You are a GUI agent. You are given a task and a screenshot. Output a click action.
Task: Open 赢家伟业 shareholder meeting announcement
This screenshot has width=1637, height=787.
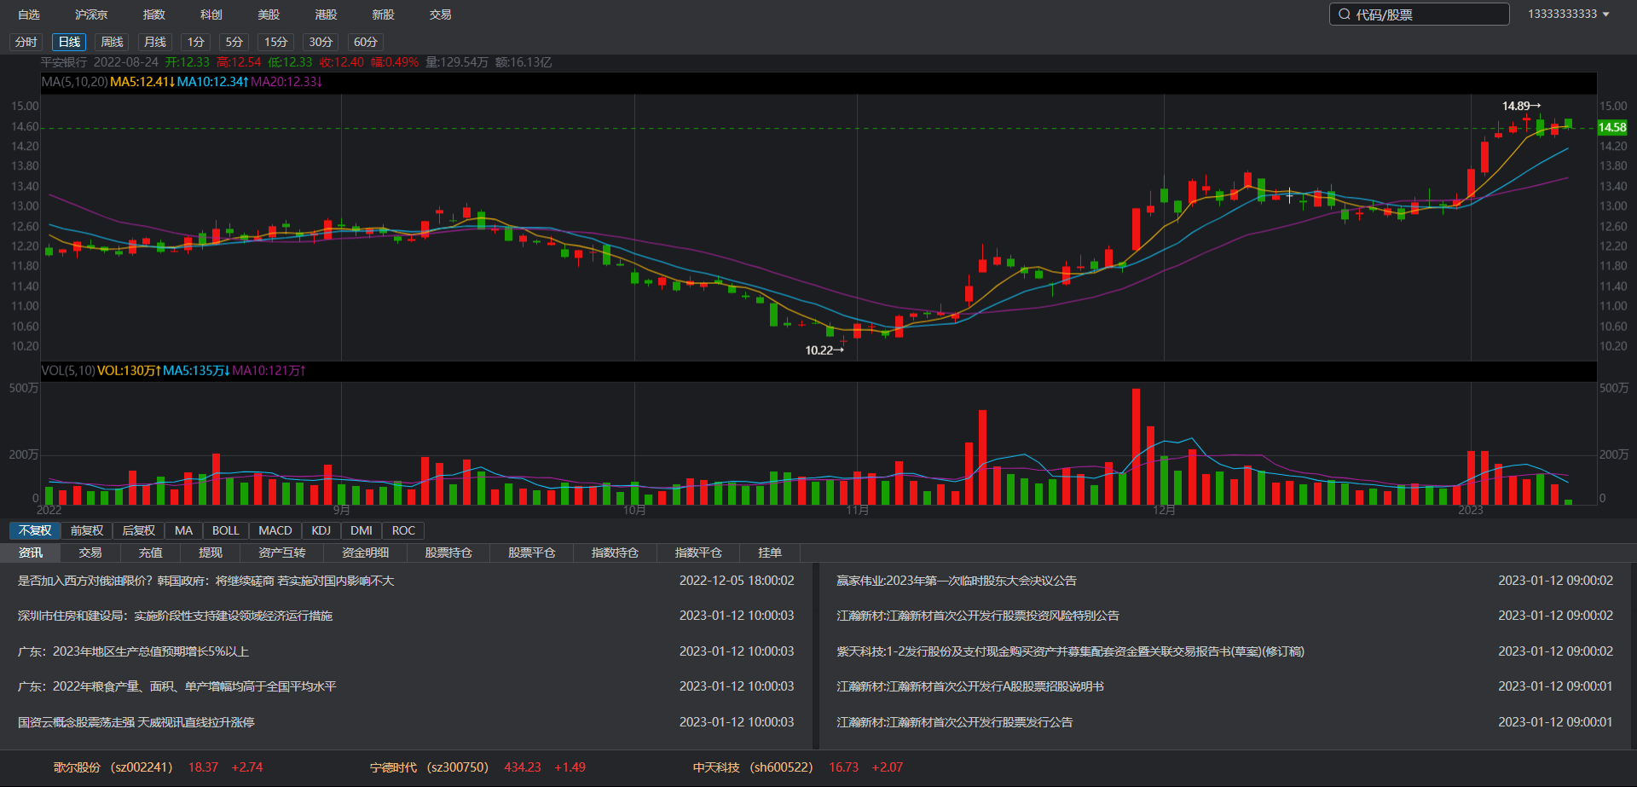pos(956,581)
